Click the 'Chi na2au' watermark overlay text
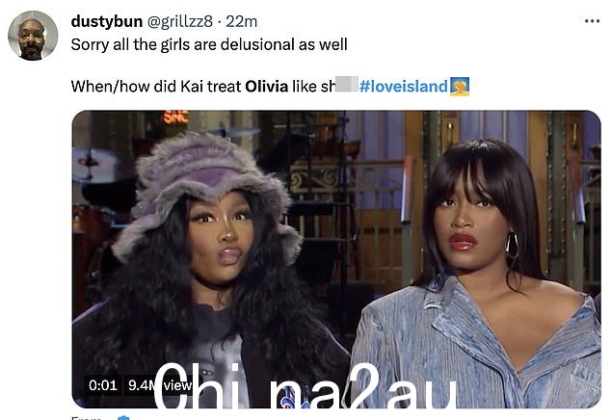Image resolution: width=611 pixels, height=420 pixels. point(305,385)
